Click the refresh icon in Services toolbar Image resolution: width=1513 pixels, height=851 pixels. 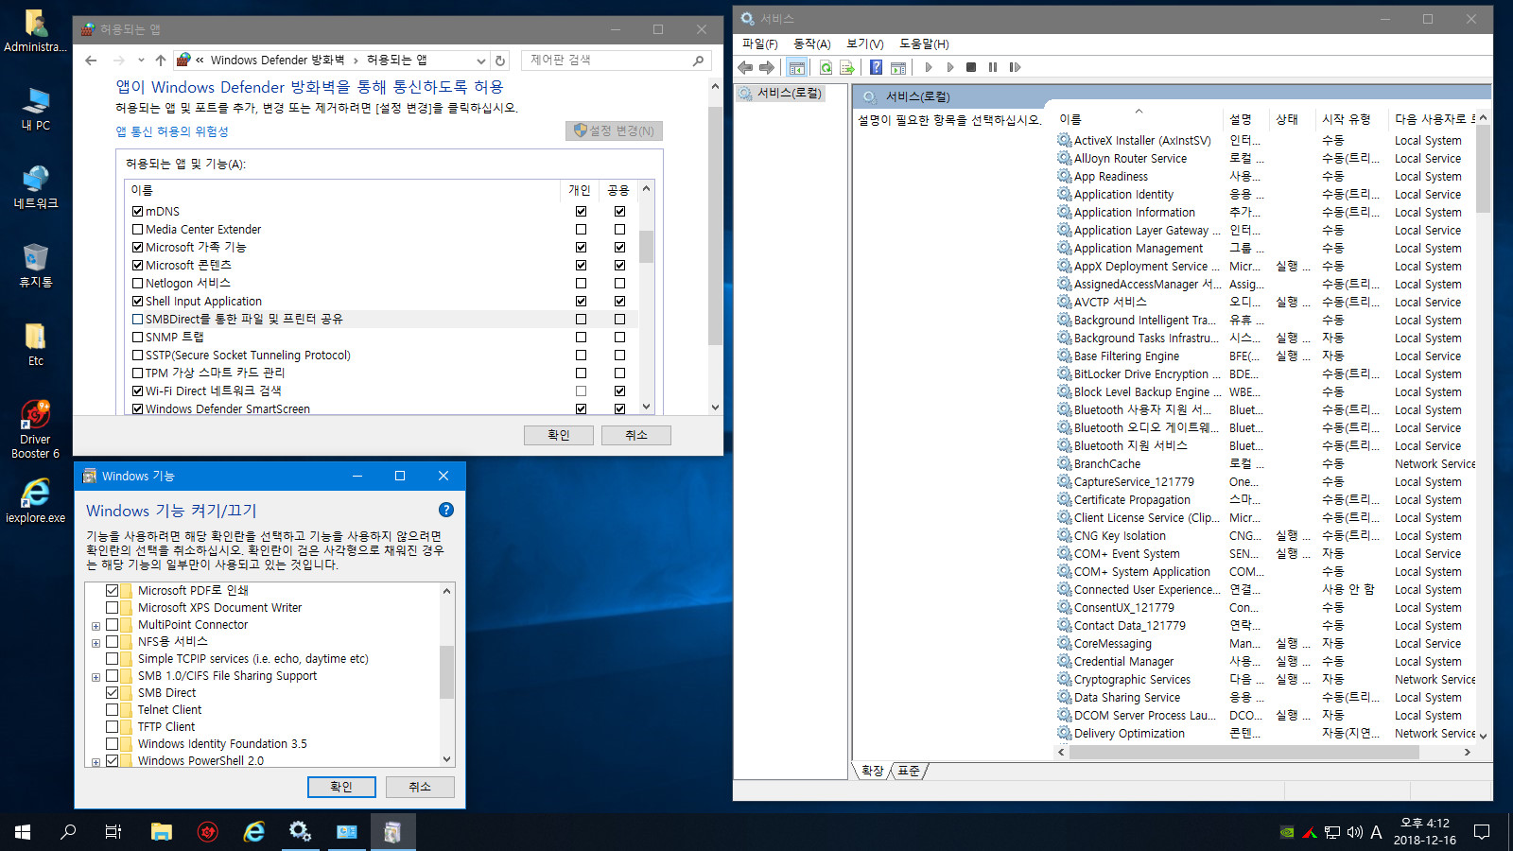click(x=826, y=67)
